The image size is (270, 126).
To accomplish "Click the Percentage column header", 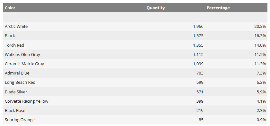I will pos(218,8).
